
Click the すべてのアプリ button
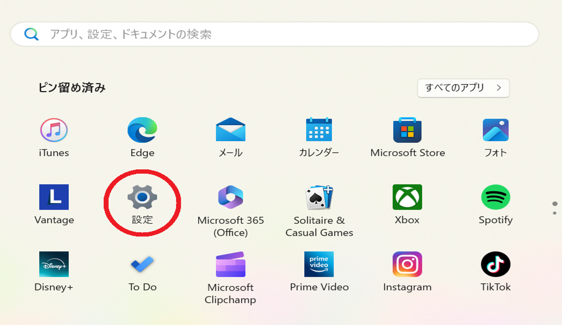click(x=462, y=88)
